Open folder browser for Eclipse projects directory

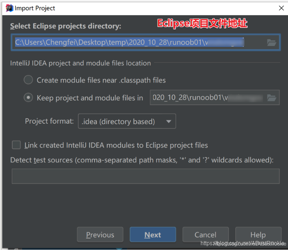[271, 42]
